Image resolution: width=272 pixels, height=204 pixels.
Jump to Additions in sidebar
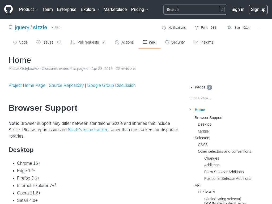click(x=212, y=165)
